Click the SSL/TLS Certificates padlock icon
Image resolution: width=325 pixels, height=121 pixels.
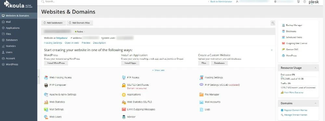(124, 85)
